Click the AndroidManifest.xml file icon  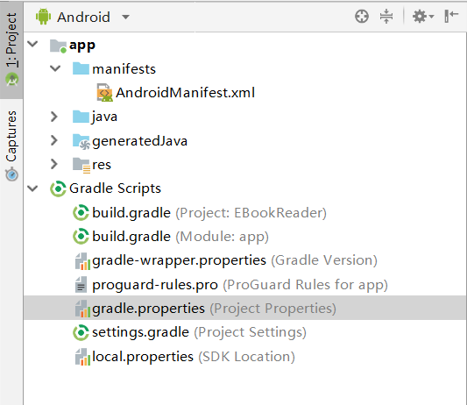tap(104, 93)
